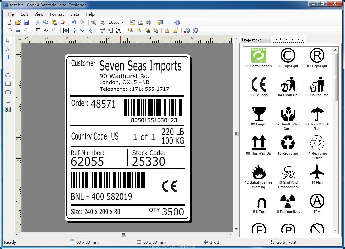Open the database connection icon
Screen dimensions: 345x249
160,22
